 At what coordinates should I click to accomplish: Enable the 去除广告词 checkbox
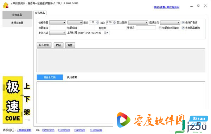[183, 23]
